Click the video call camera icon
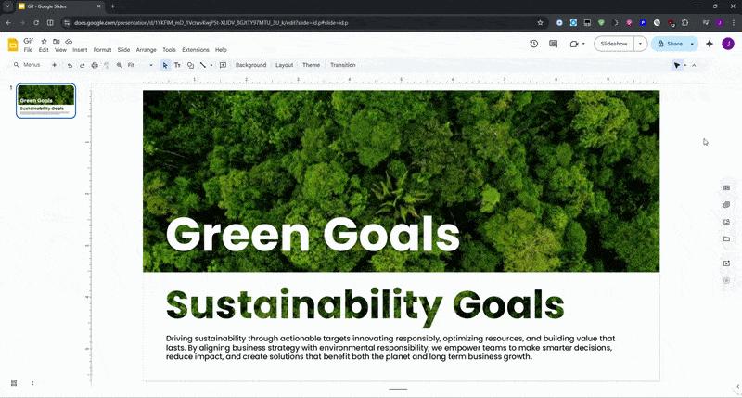742x398 pixels. click(574, 44)
